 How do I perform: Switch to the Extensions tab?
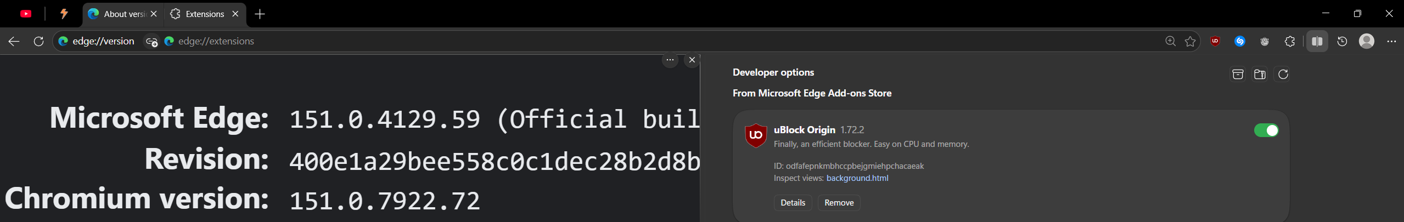point(205,14)
